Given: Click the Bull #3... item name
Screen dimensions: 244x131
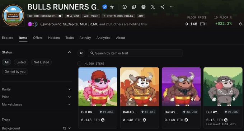Looking at the screenshot, I should 130,112.
